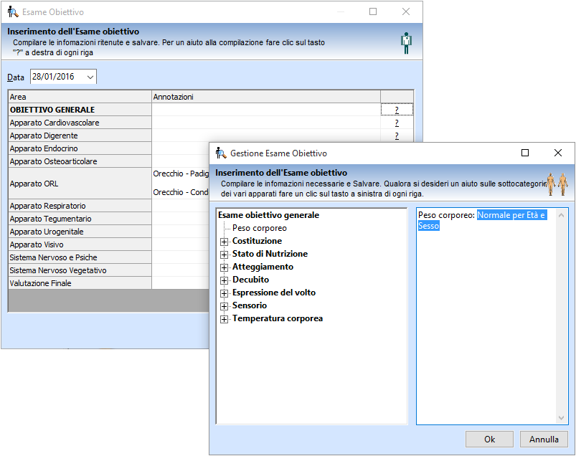The height and width of the screenshot is (456, 576).
Task: Expand the Temperatura corporea node
Action: [224, 319]
